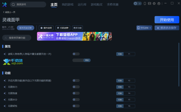Go back via 返回上一页 link

(x=9, y=12)
